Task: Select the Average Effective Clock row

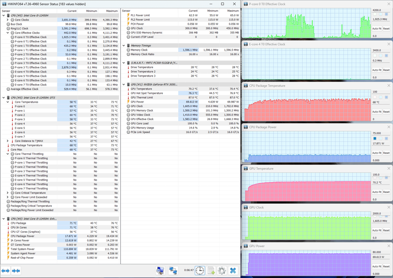Action: click(x=60, y=89)
